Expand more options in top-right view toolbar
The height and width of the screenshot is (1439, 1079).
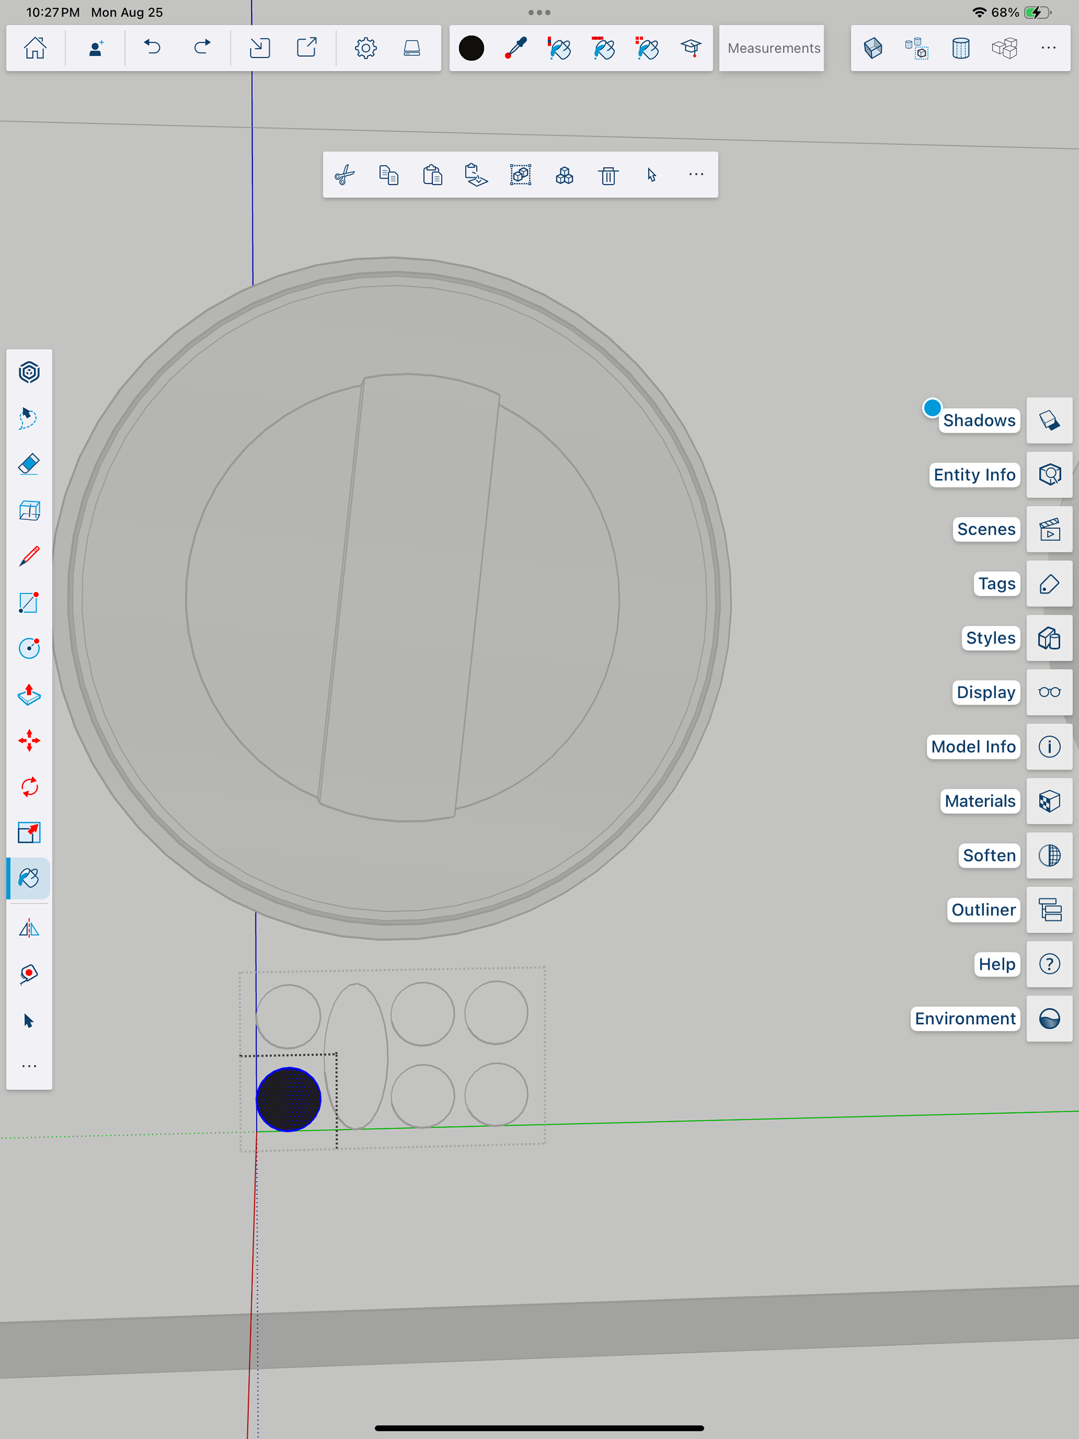(1049, 48)
